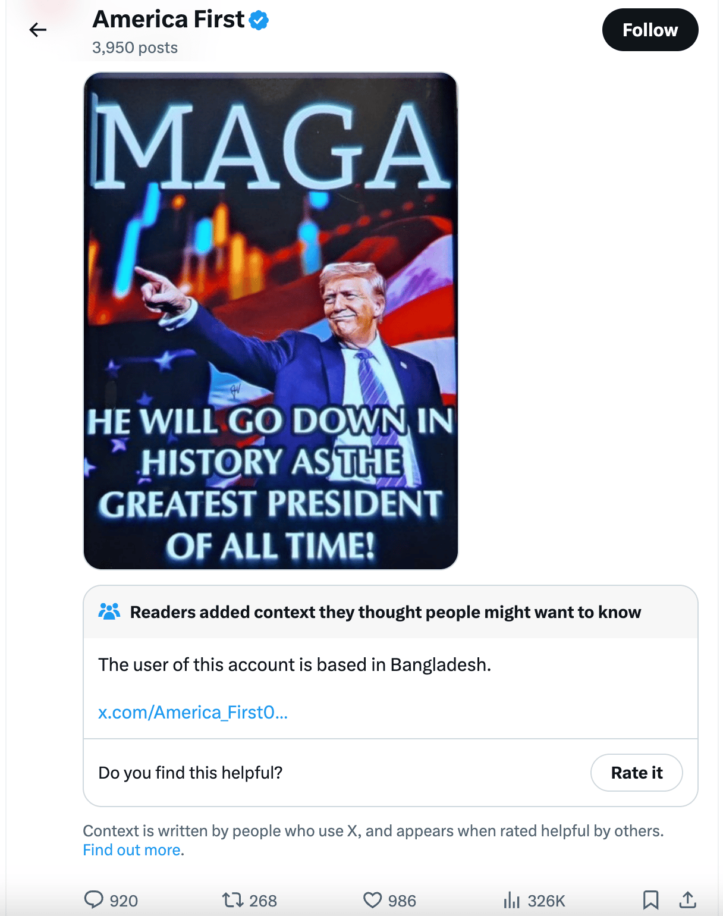
Task: Click the note about Bangladesh
Action: point(295,664)
